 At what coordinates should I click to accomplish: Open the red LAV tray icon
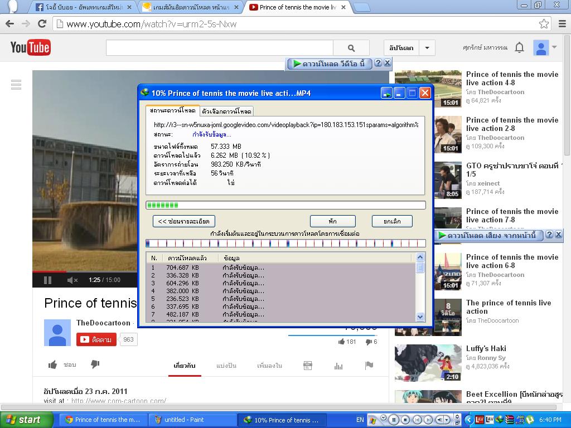click(480, 420)
